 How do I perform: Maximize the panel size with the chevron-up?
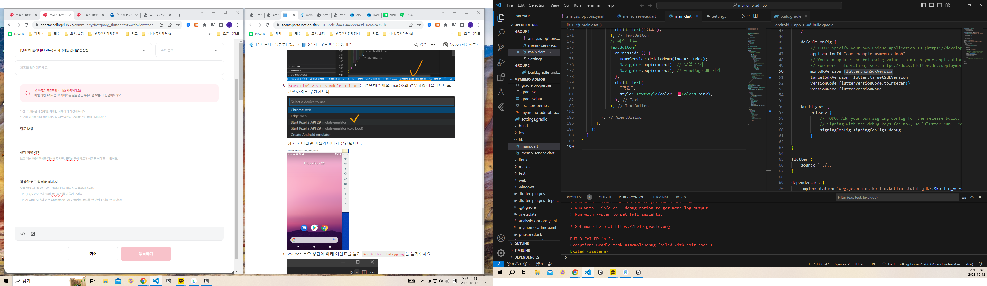point(972,197)
